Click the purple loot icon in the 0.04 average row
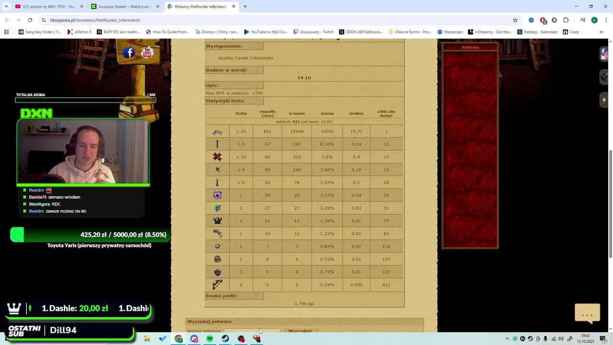The image size is (613, 345). [217, 195]
